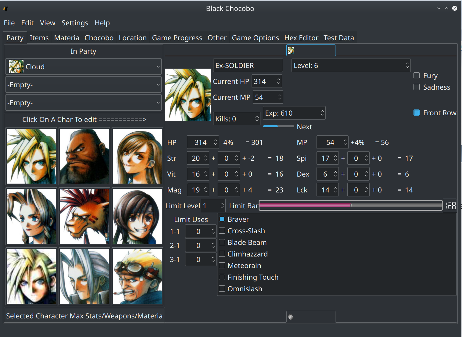Open Sephiroth's character portrait
The image size is (462, 337).
tap(84, 276)
